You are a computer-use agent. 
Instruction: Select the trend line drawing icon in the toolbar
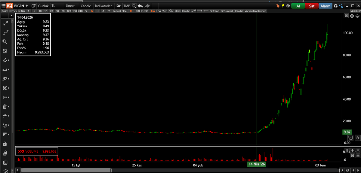193,11
